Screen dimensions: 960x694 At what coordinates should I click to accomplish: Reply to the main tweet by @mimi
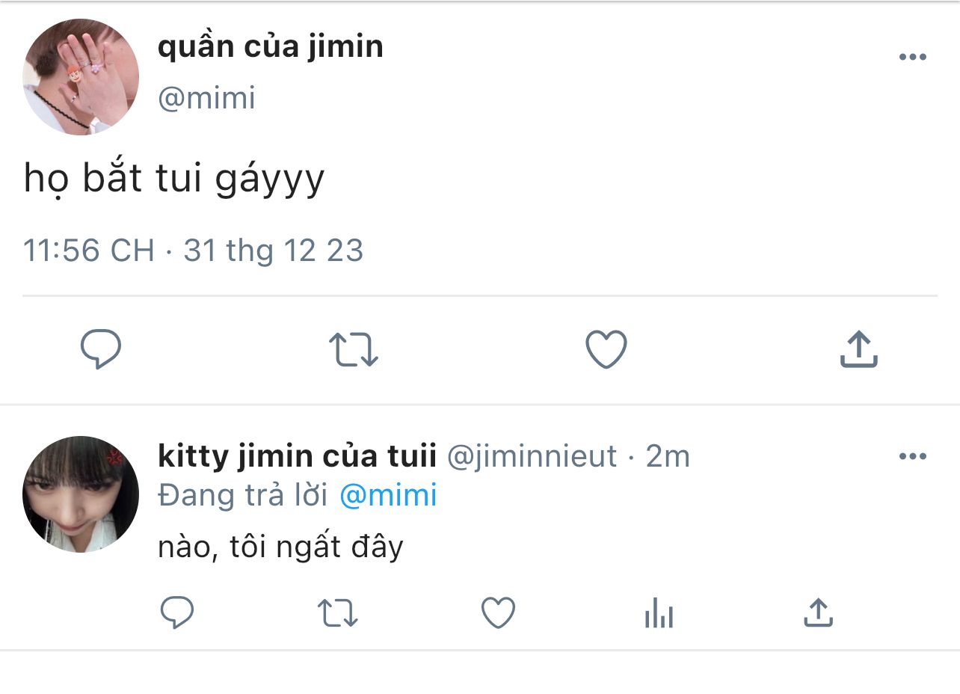pyautogui.click(x=100, y=349)
